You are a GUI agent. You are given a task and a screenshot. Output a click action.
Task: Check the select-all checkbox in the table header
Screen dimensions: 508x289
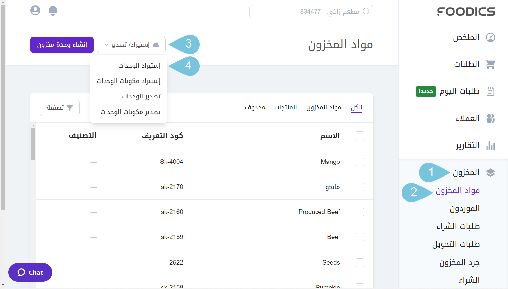[x=360, y=136]
